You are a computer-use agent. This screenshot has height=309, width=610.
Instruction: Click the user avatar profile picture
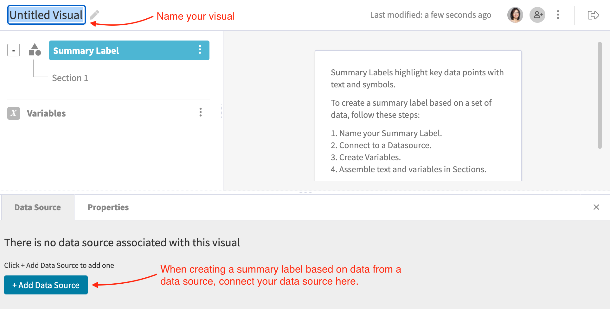[515, 15]
